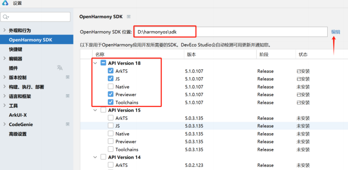This screenshot has height=170, width=348.
Task: Check ArkTS 5.0.3.135 checkbox
Action: click(x=110, y=118)
